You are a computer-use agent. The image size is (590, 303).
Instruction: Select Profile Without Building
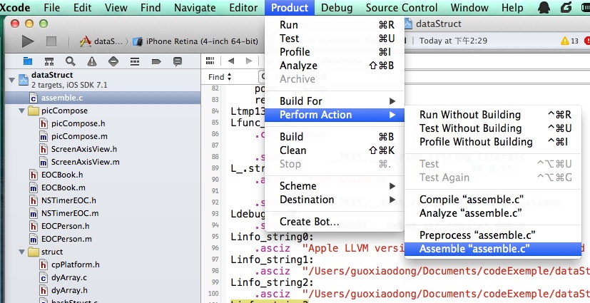click(x=493, y=142)
